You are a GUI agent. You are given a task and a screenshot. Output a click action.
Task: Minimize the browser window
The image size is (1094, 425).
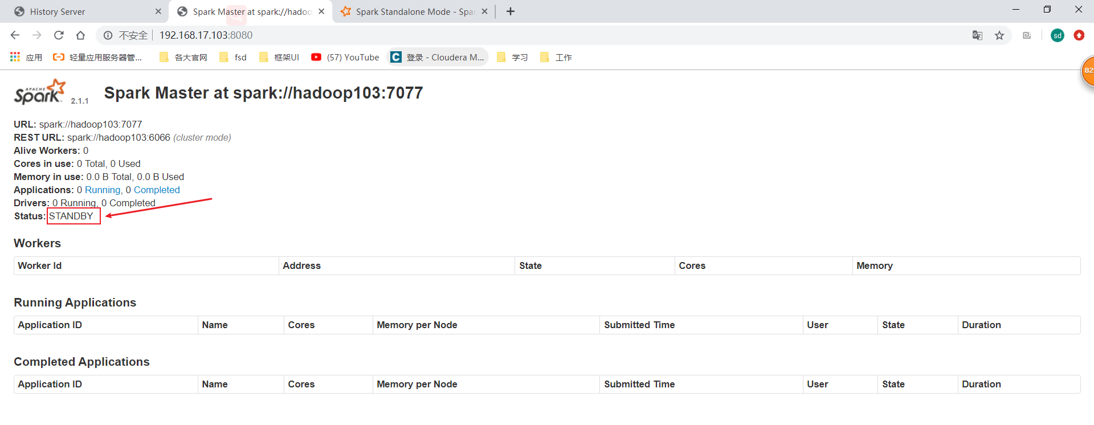1016,10
